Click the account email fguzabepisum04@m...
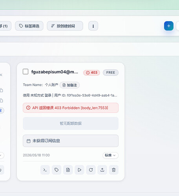 tap(55, 72)
